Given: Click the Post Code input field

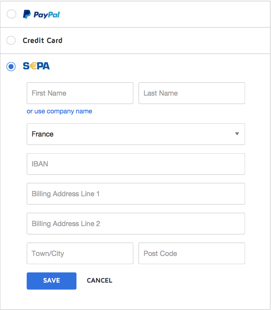Looking at the screenshot, I should [x=192, y=253].
